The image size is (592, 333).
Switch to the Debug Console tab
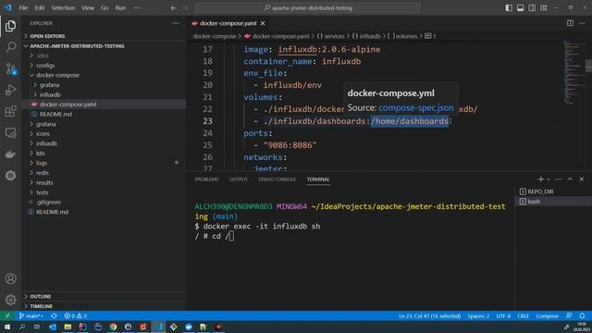(277, 179)
